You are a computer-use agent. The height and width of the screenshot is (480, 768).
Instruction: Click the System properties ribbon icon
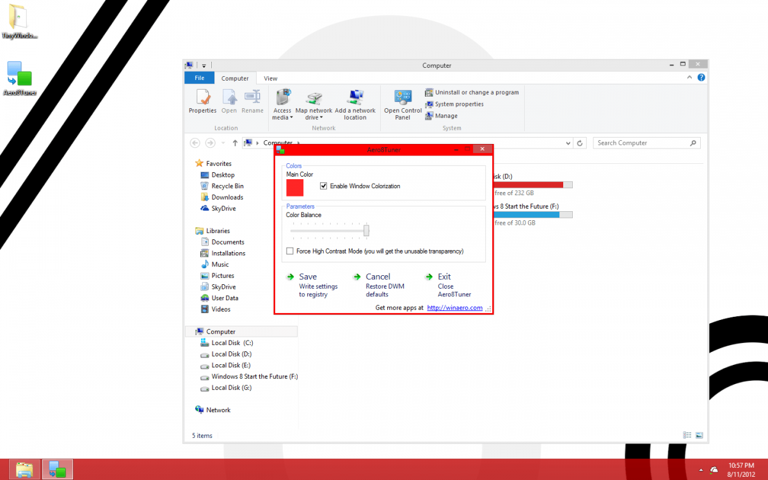coord(429,104)
